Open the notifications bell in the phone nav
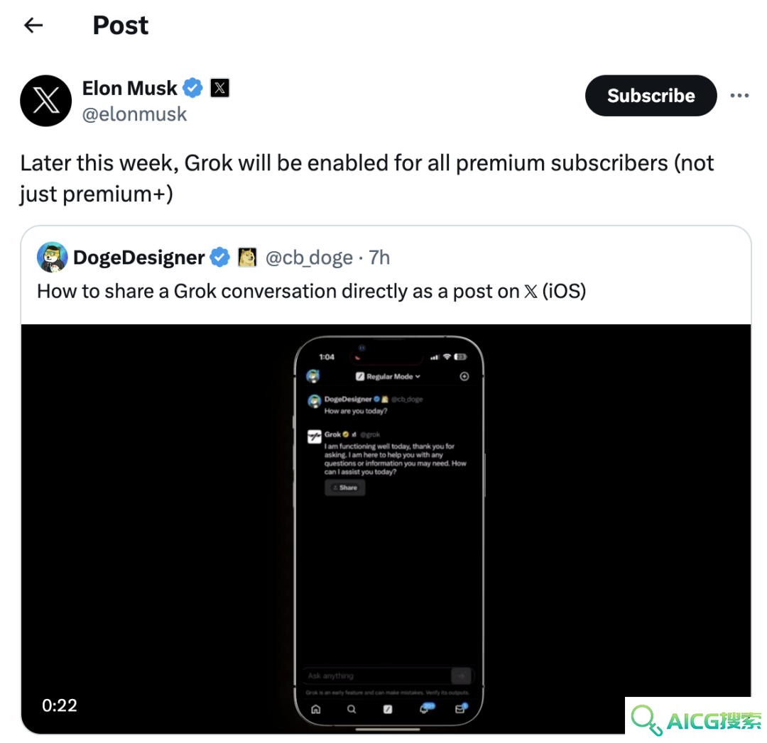 click(x=425, y=709)
